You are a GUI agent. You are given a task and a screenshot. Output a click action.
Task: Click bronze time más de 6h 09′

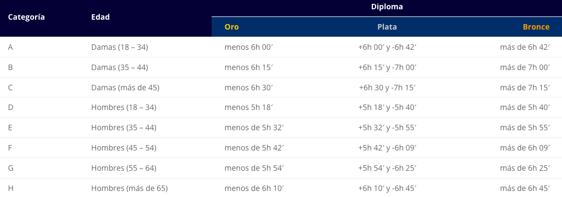click(x=525, y=148)
